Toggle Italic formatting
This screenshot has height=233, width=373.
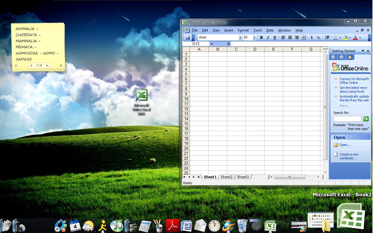pyautogui.click(x=268, y=38)
